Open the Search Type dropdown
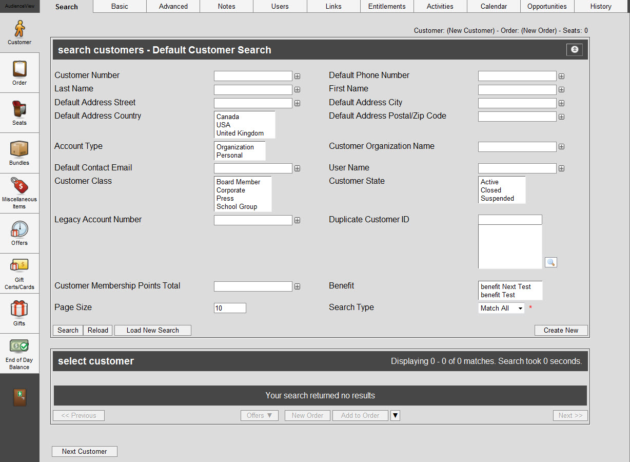The width and height of the screenshot is (630, 462). click(x=501, y=308)
